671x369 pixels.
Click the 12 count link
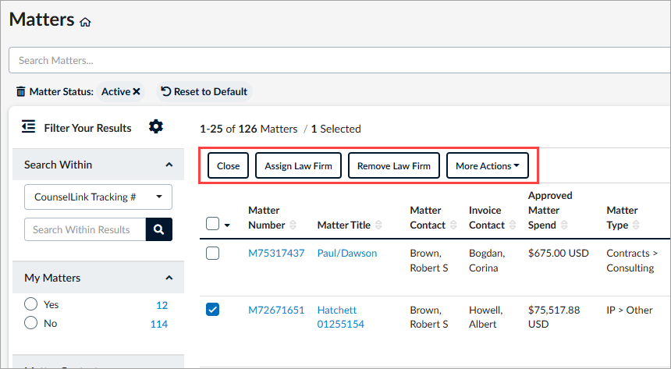(x=162, y=305)
